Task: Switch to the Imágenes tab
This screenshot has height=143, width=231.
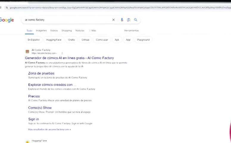Action: tap(41, 30)
